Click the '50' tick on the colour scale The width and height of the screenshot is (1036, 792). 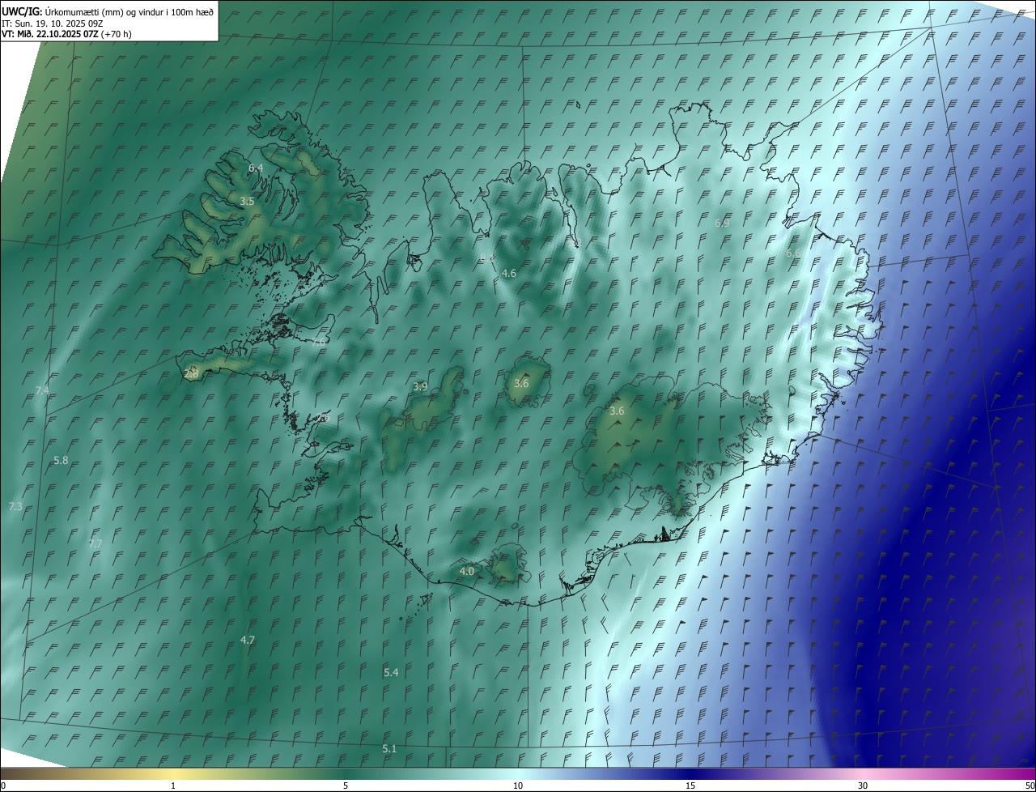point(1030,786)
